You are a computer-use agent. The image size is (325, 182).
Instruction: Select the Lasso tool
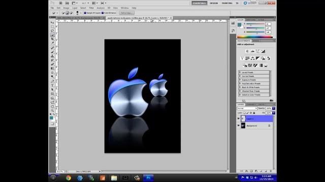click(52, 30)
